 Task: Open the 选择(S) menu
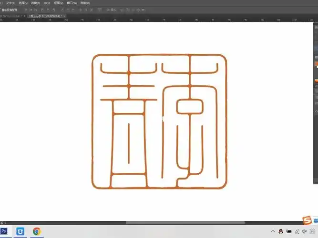(x=23, y=3)
